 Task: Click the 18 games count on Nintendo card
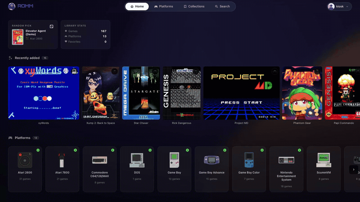286,187
